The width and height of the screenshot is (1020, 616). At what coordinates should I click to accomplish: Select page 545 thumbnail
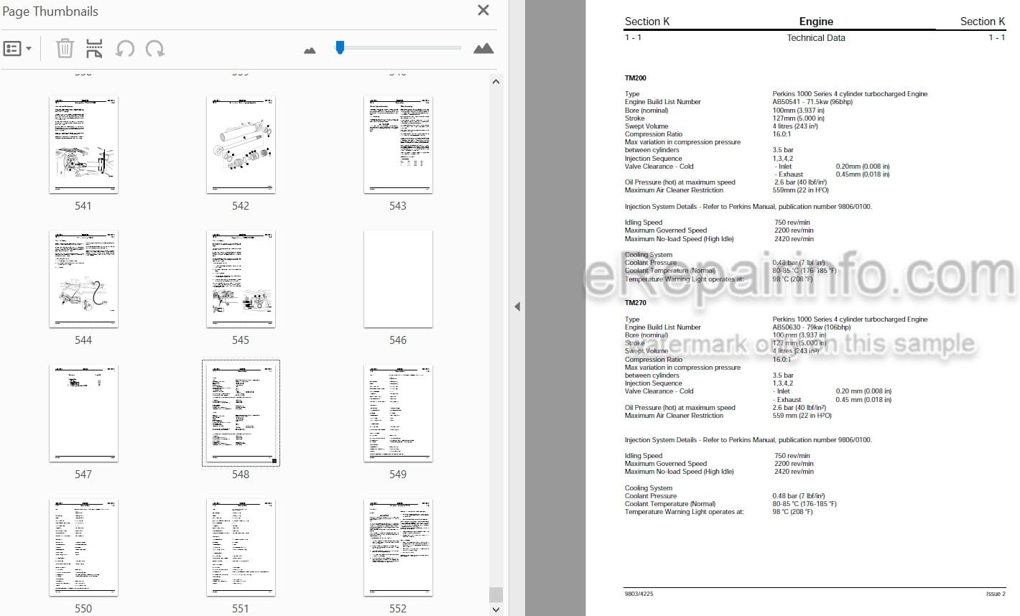241,279
